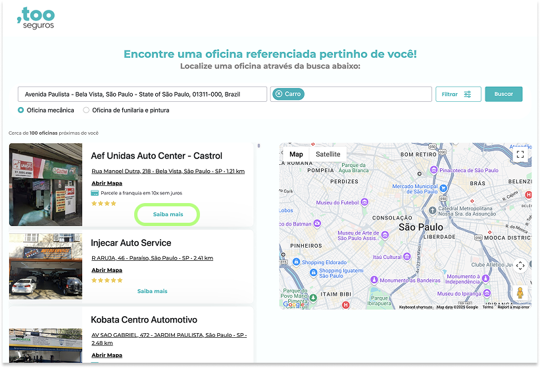Click Kobata Centro Automotivo photo
Screen dimensions: 540x368
(x=46, y=345)
